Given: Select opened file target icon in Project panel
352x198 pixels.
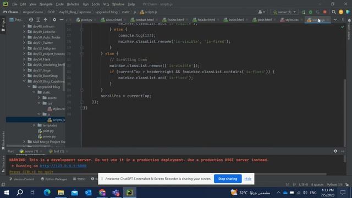Looking at the screenshot, I should pos(31,20).
